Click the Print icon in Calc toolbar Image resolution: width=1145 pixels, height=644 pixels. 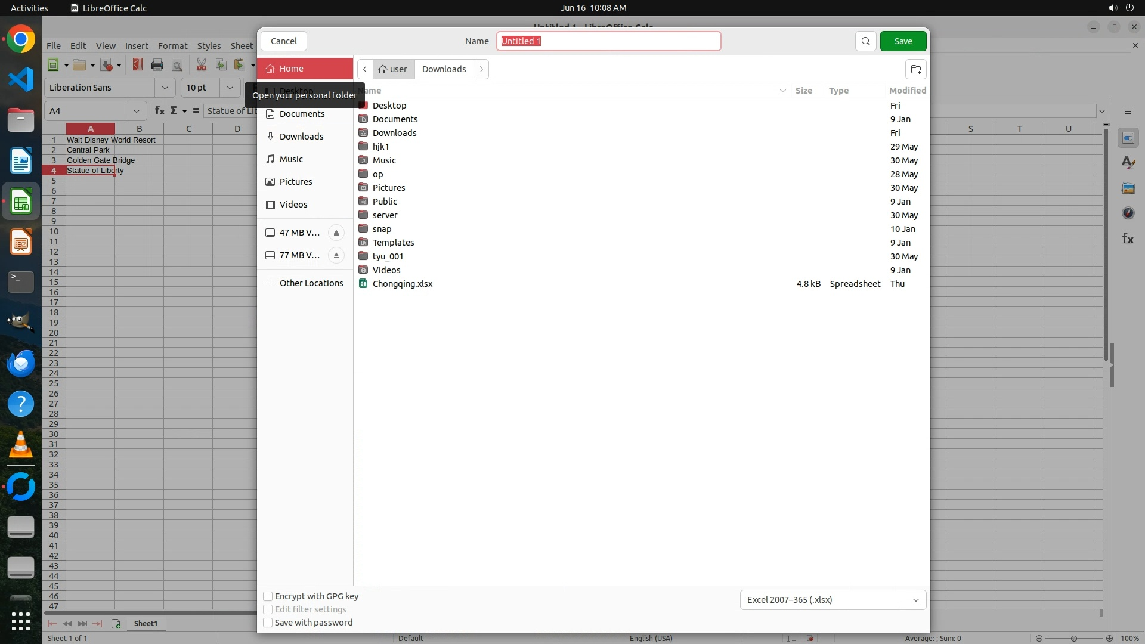pyautogui.click(x=157, y=65)
